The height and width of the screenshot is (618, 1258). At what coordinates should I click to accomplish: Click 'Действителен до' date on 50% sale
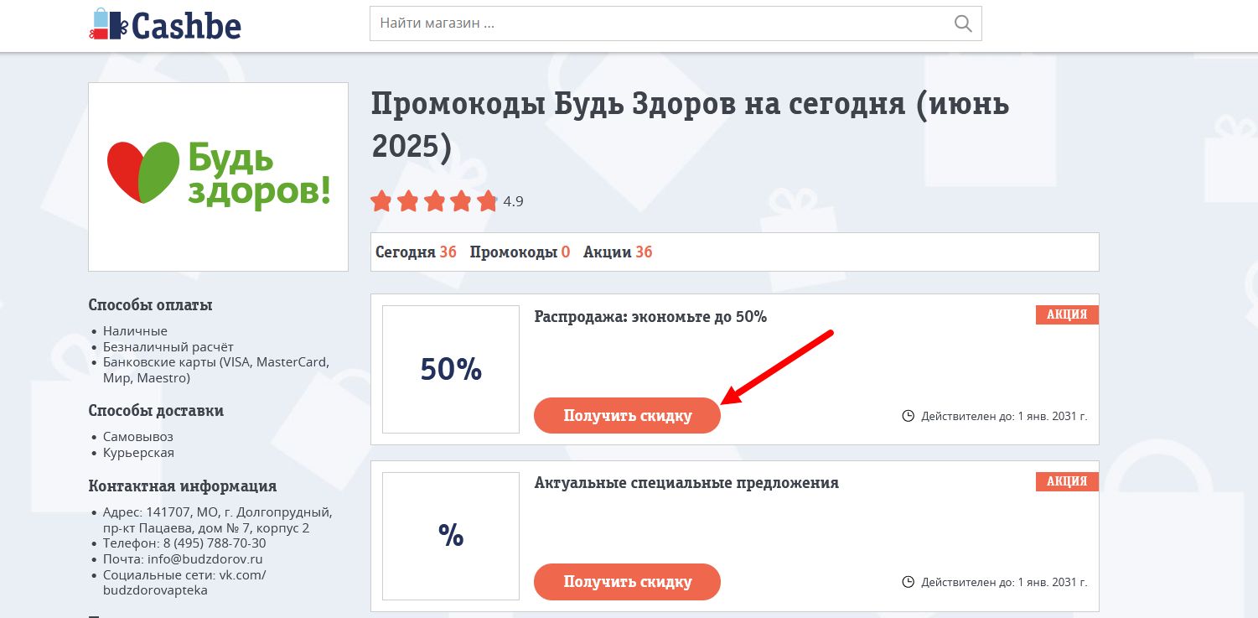[x=1004, y=416]
